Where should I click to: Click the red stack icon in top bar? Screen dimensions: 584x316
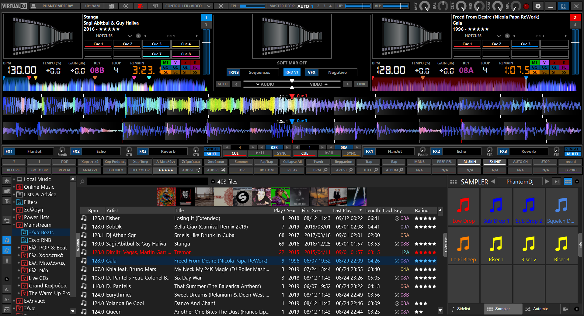coord(140,6)
